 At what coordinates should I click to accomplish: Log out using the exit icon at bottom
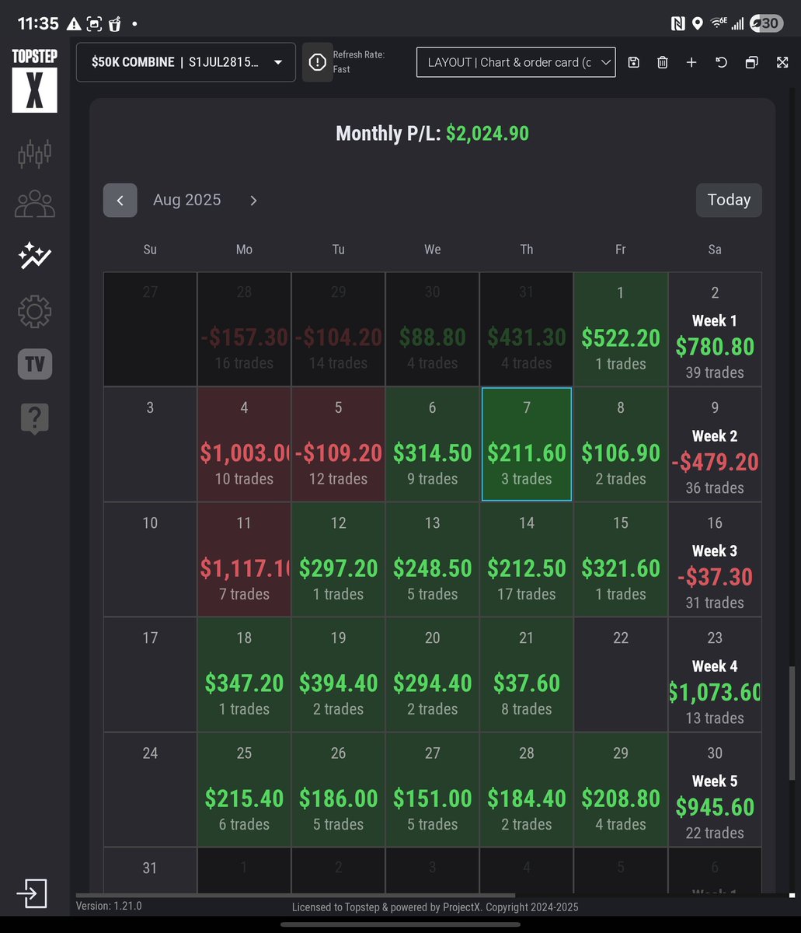pyautogui.click(x=32, y=893)
